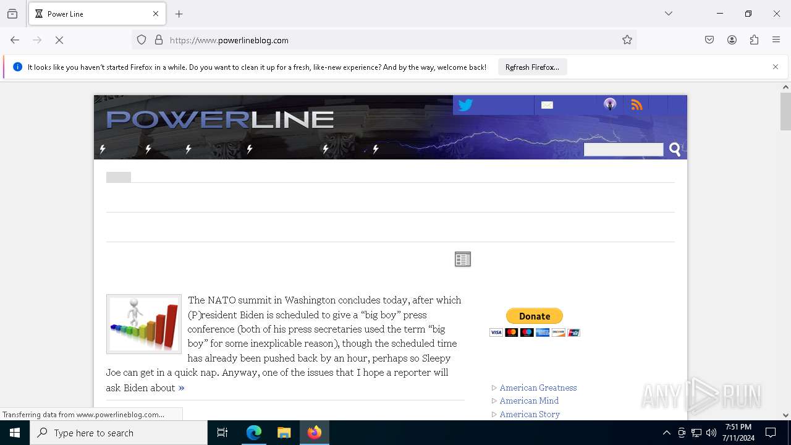Viewport: 791px width, 445px height.
Task: Click the newspaper list icon
Action: coord(463,260)
